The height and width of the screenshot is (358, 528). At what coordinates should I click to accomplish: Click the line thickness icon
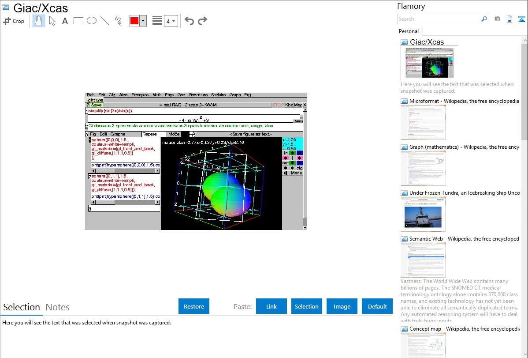click(157, 21)
